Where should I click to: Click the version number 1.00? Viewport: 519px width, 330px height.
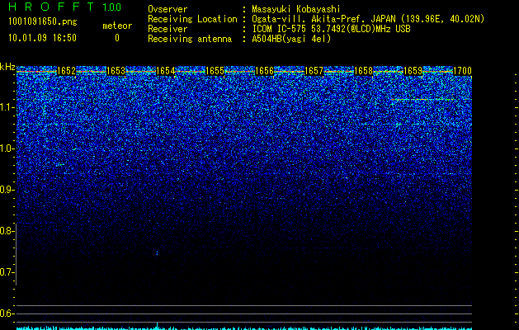pyautogui.click(x=111, y=7)
